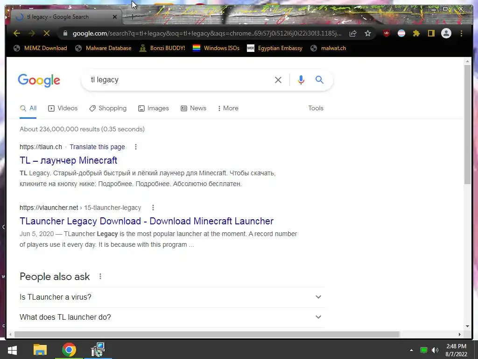Click the vertical scrollbar thumb

(x=467, y=124)
